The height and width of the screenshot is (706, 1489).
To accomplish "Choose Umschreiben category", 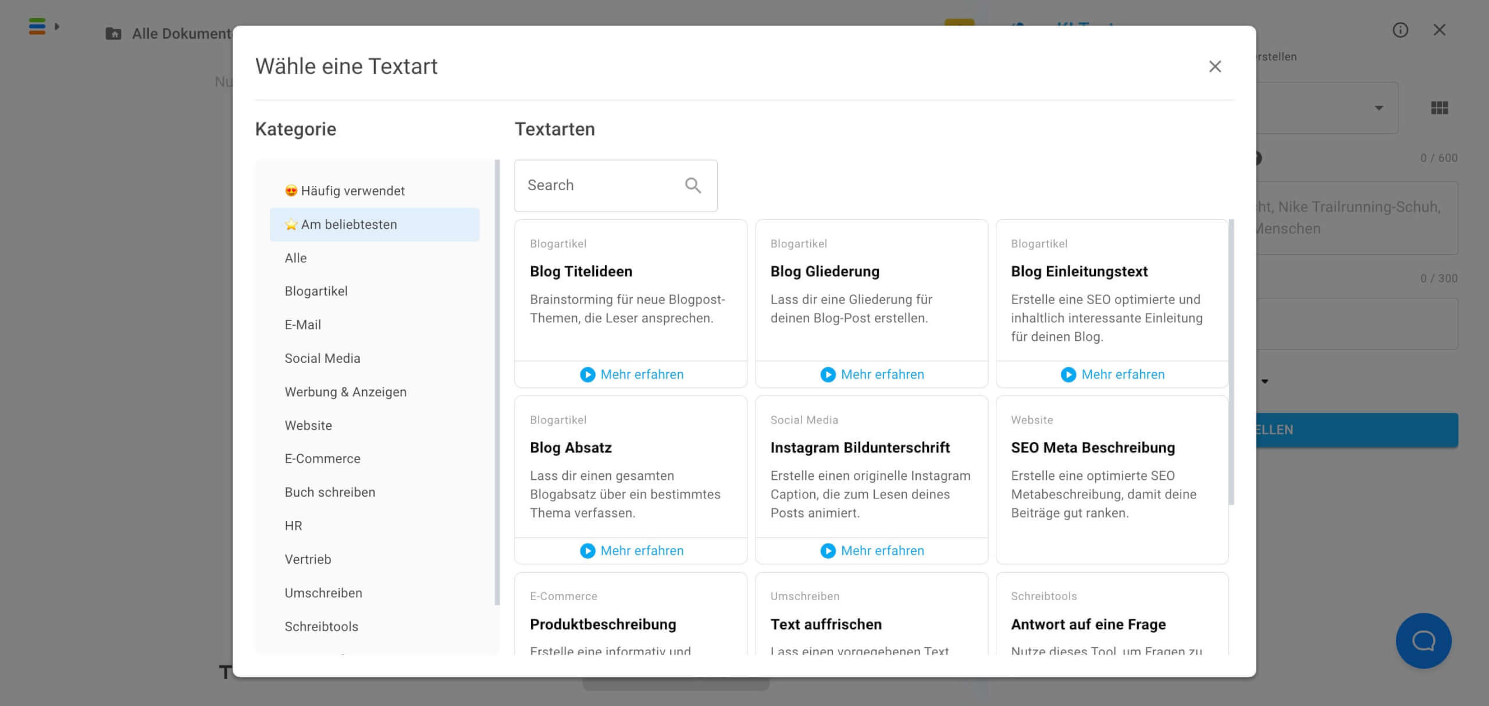I will [375, 593].
